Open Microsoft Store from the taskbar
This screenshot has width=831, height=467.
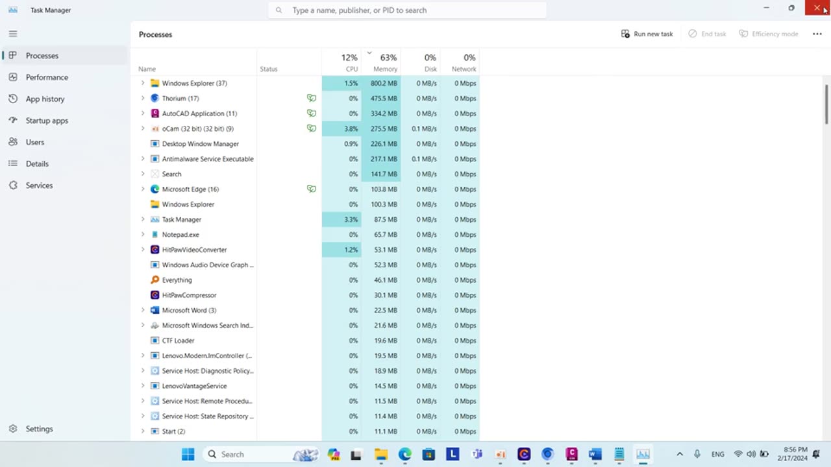tap(428, 454)
